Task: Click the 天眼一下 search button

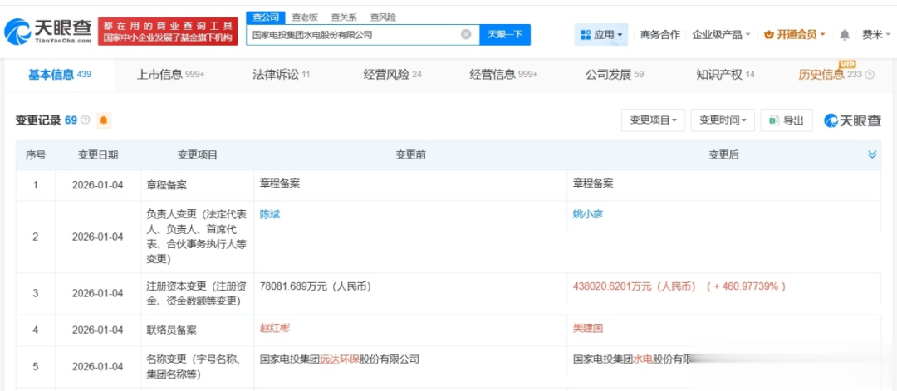Action: [x=505, y=34]
